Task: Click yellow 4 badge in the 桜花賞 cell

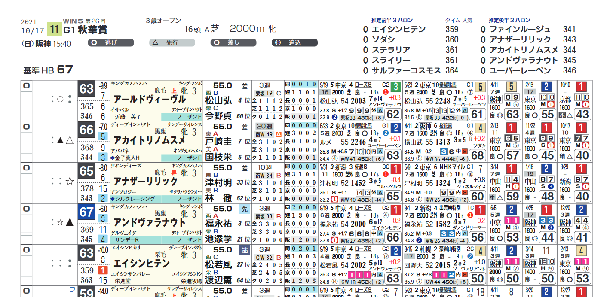Action: tap(480, 127)
